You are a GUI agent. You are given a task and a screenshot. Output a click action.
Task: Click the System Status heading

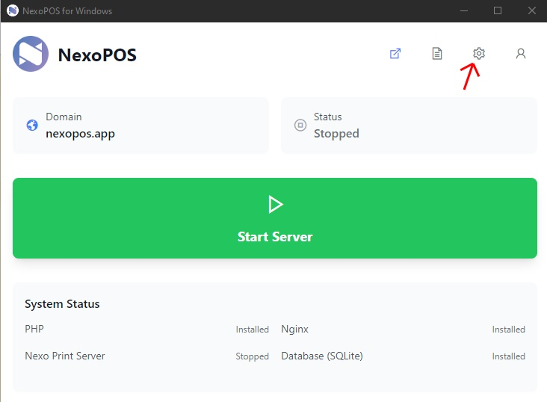click(62, 304)
